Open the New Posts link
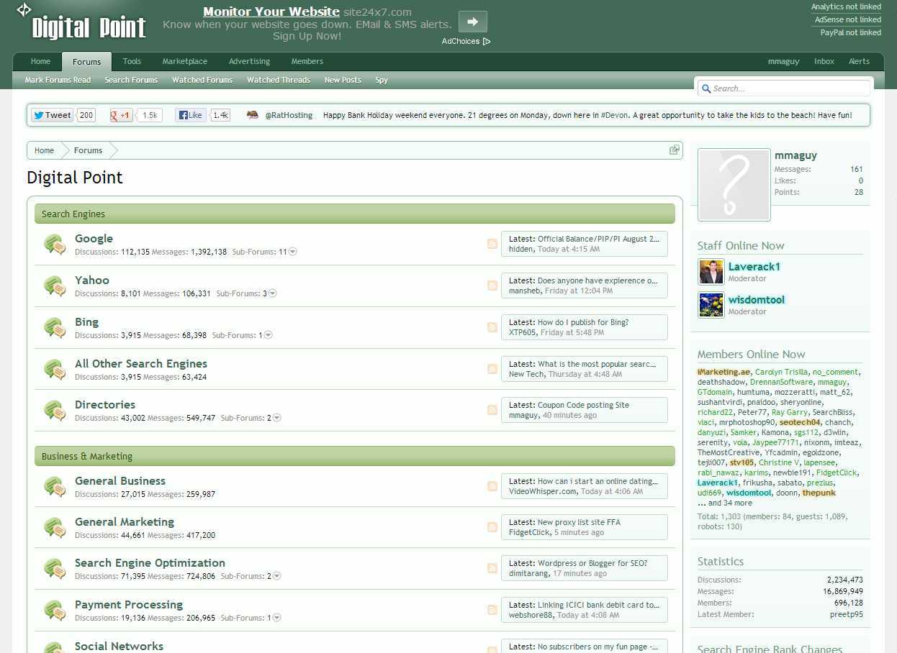897x653 pixels. click(343, 80)
